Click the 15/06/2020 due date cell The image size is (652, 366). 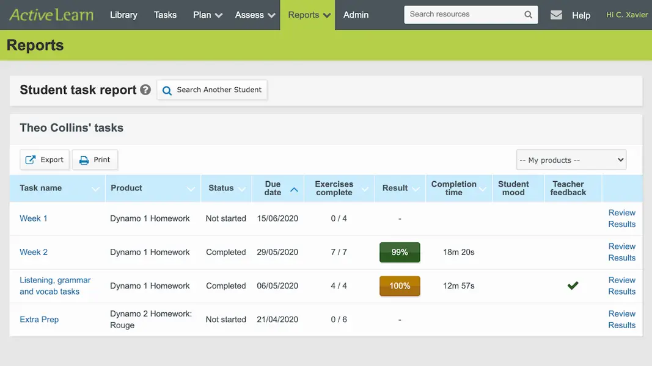point(277,218)
